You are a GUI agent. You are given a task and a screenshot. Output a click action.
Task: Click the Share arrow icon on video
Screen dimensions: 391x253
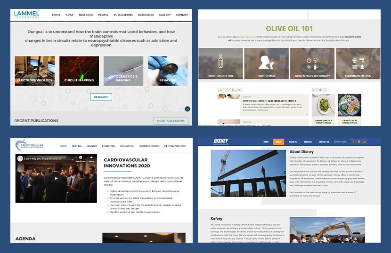click(x=91, y=158)
